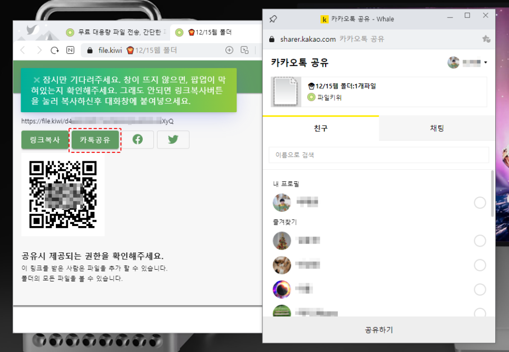The height and width of the screenshot is (352, 509).
Task: Click the green favicon of the first browser tab
Action: pyautogui.click(x=70, y=33)
